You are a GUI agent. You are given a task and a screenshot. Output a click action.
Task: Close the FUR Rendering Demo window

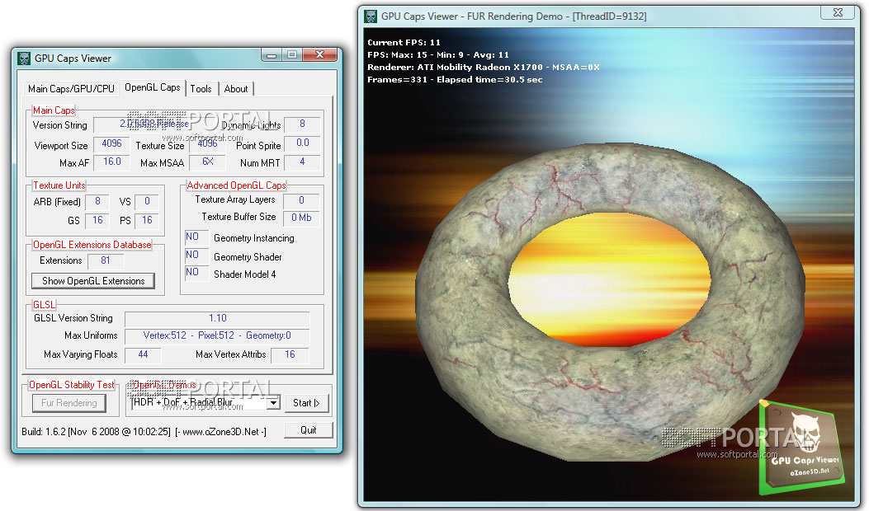[838, 12]
